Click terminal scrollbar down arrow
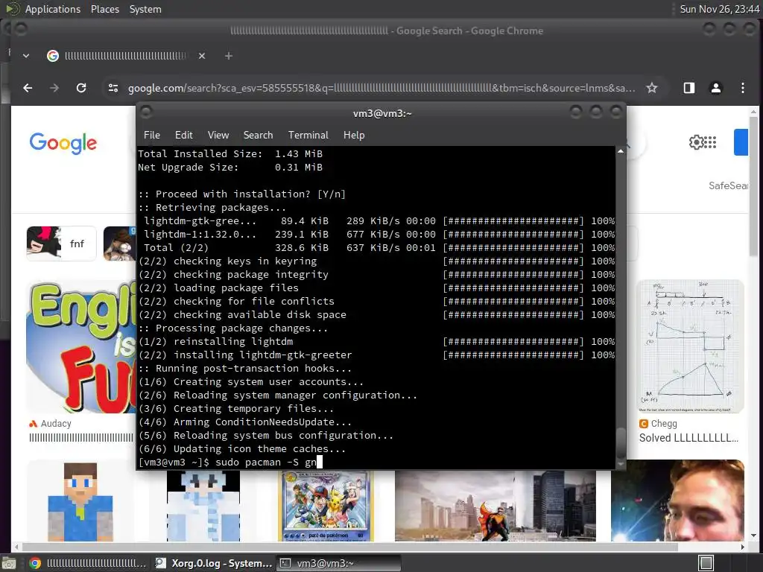Viewport: 763px width, 572px height. [621, 464]
